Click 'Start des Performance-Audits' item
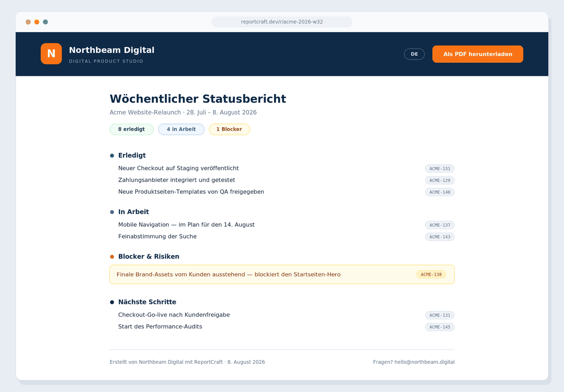Screen dimensions: 564x392 (160, 327)
